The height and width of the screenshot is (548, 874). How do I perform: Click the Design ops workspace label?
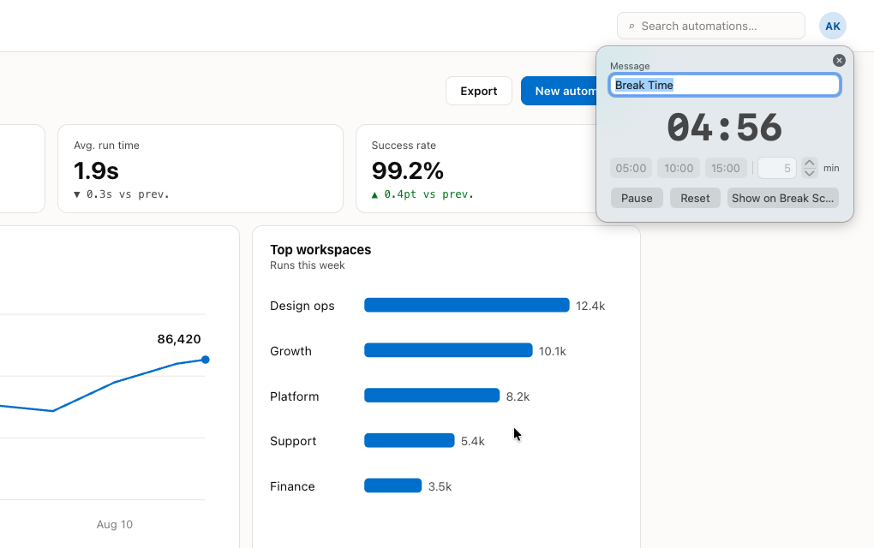tap(302, 306)
